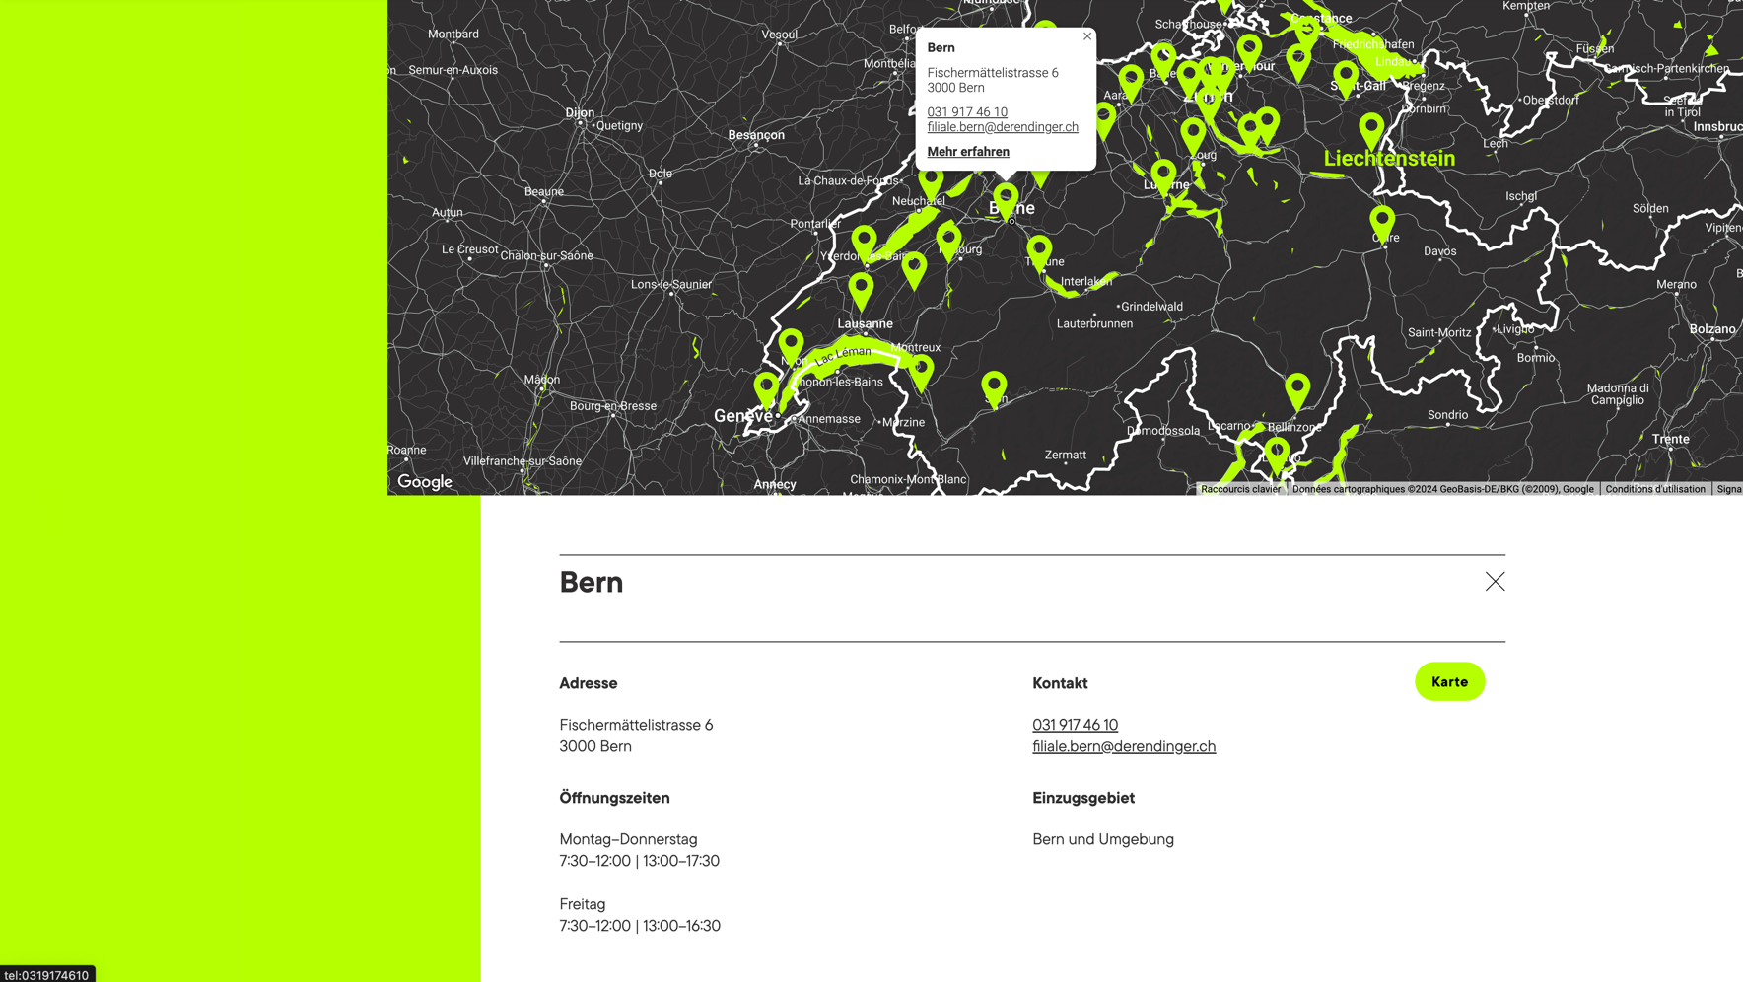Open 'Raccourcis clavier' on the map

coord(1240,489)
